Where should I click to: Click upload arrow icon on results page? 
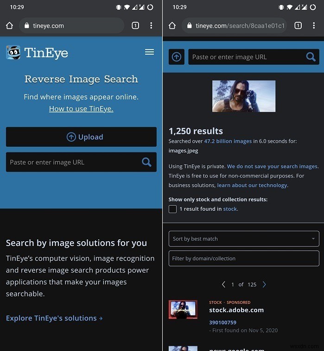[x=177, y=57]
